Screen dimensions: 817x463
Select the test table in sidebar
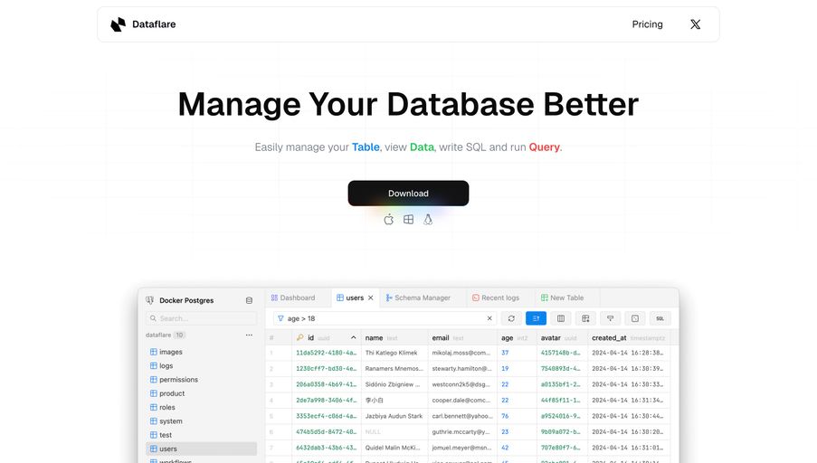tap(201, 435)
